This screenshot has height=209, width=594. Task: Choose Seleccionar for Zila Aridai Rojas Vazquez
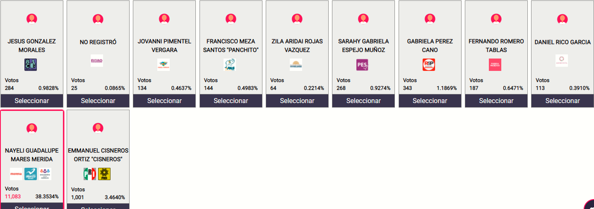click(297, 101)
